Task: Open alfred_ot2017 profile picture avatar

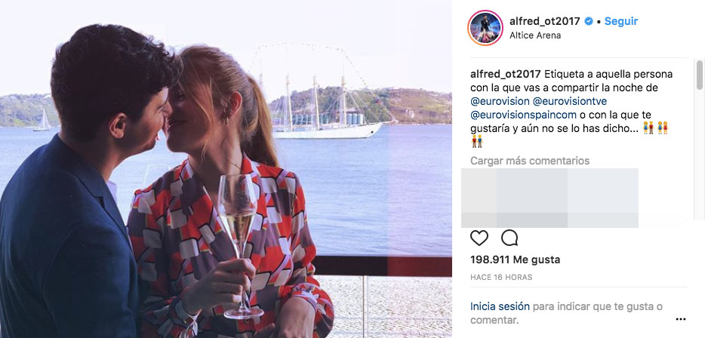Action: click(x=485, y=28)
